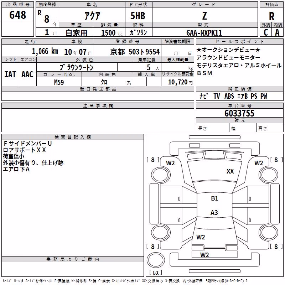Click the lot number 648
This screenshot has height=285, width=285.
pos(17,15)
